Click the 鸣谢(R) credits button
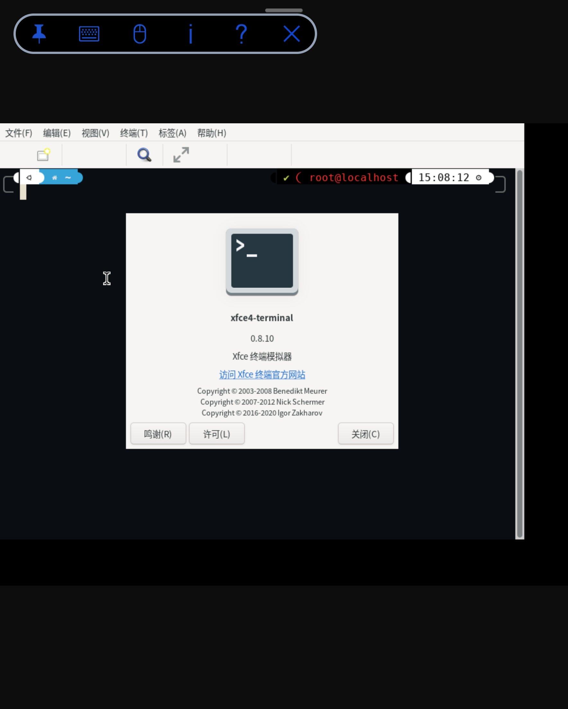 pos(158,434)
